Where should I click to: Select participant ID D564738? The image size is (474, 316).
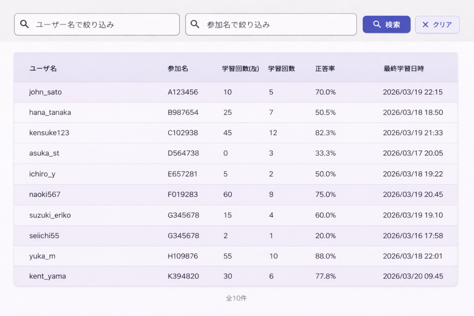point(183,153)
